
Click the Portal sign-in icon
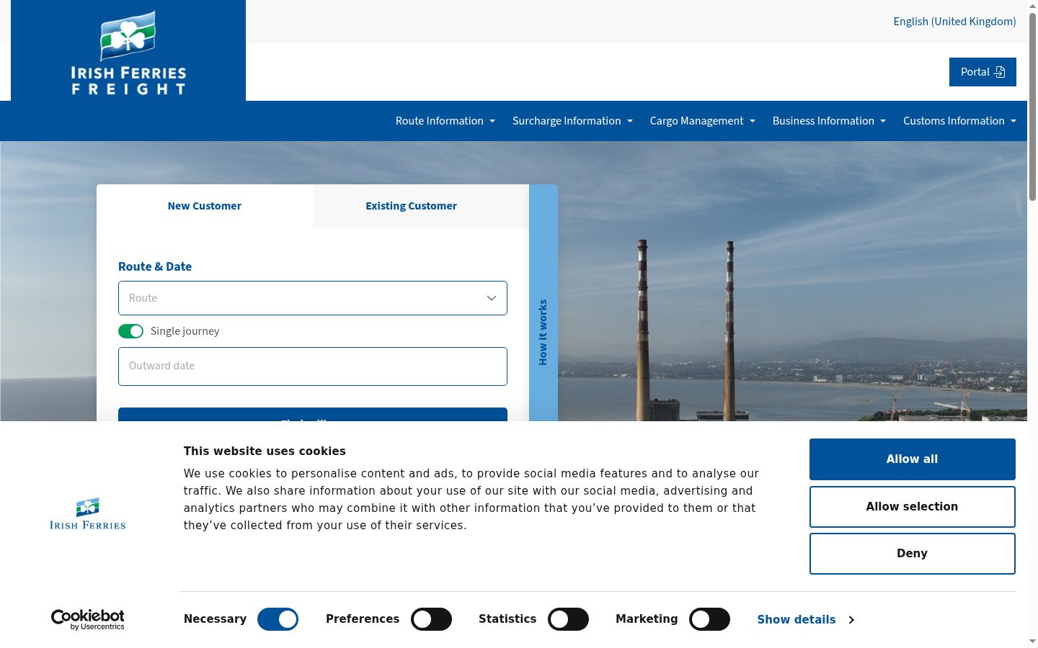(x=1000, y=72)
